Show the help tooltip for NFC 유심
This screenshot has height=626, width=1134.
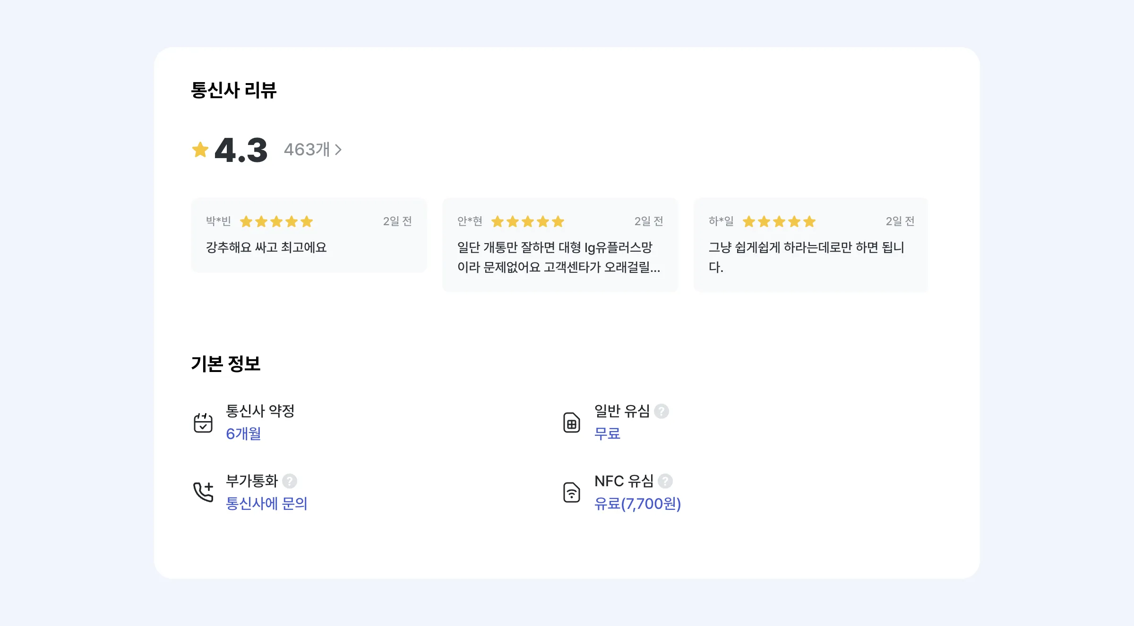(x=665, y=481)
